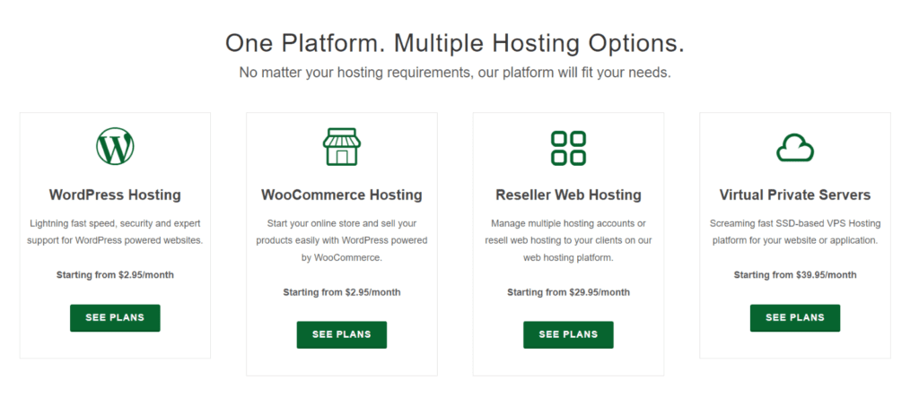See plans for WooCommerce Hosting
This screenshot has width=919, height=415.
(342, 335)
